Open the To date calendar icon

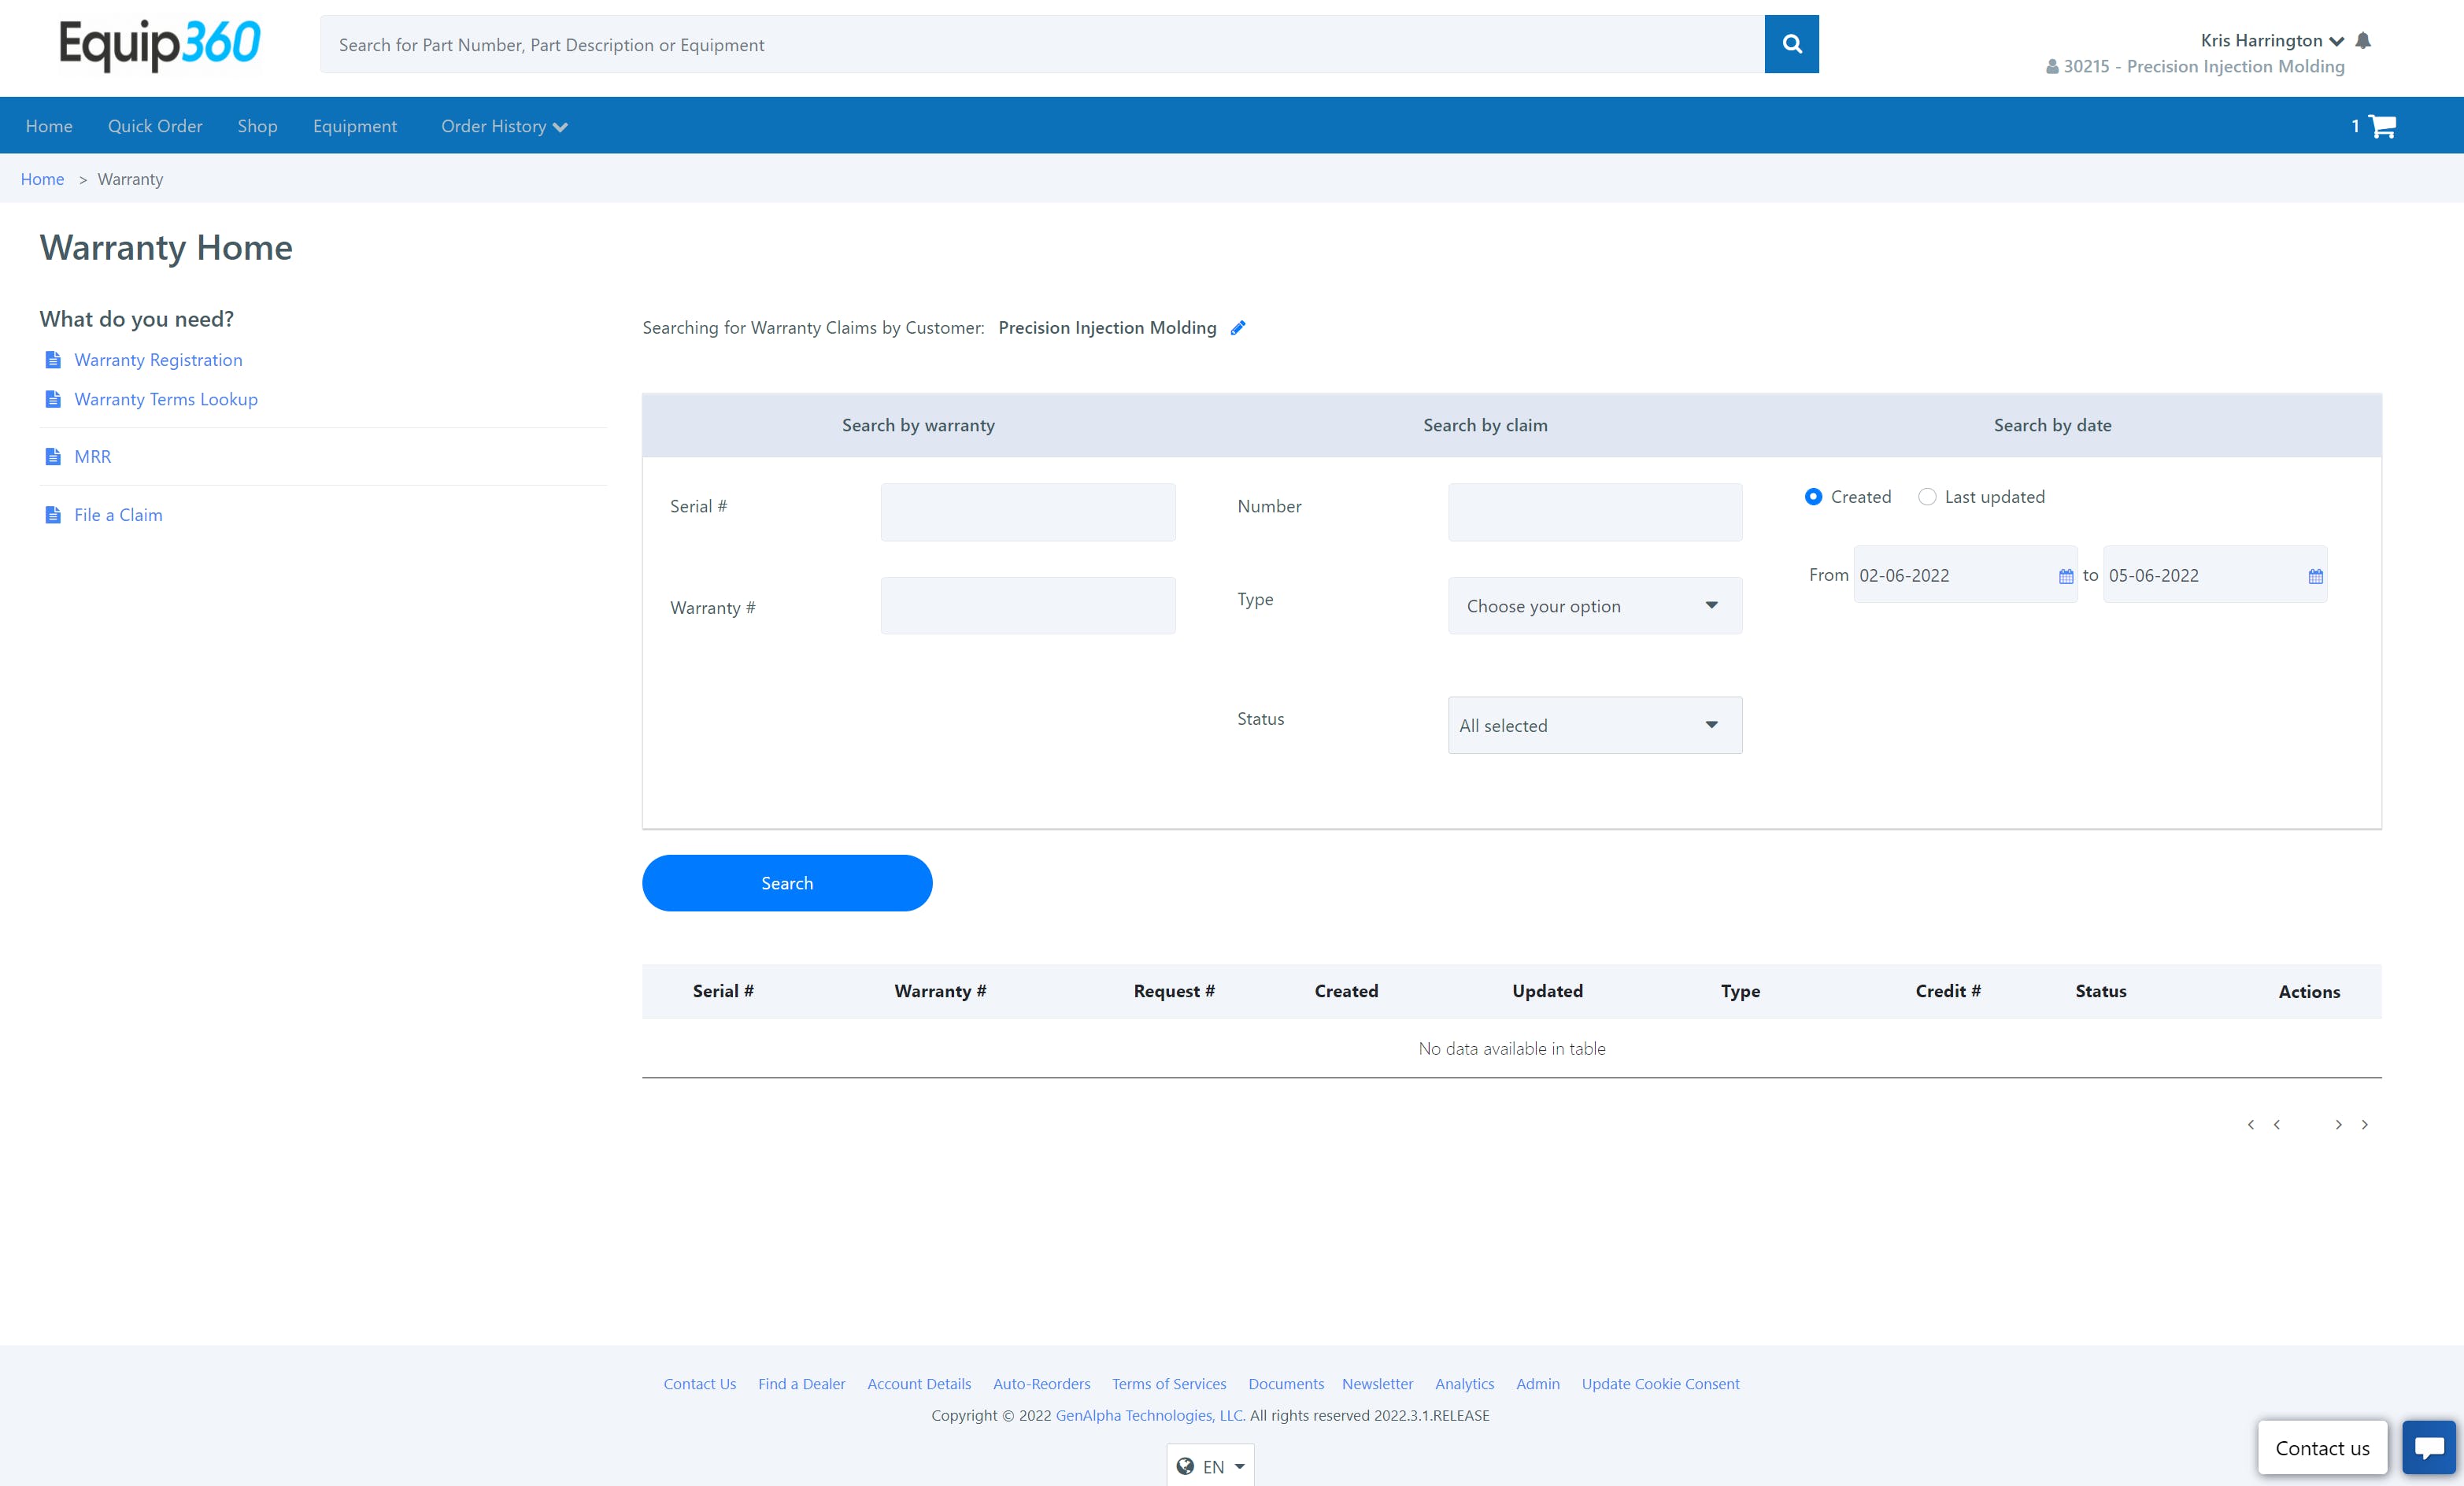2315,576
